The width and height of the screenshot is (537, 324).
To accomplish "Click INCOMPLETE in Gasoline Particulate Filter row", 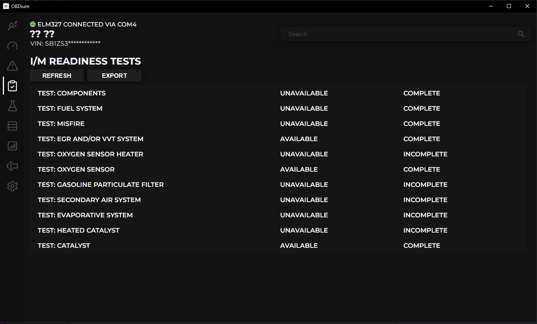I will click(x=425, y=184).
